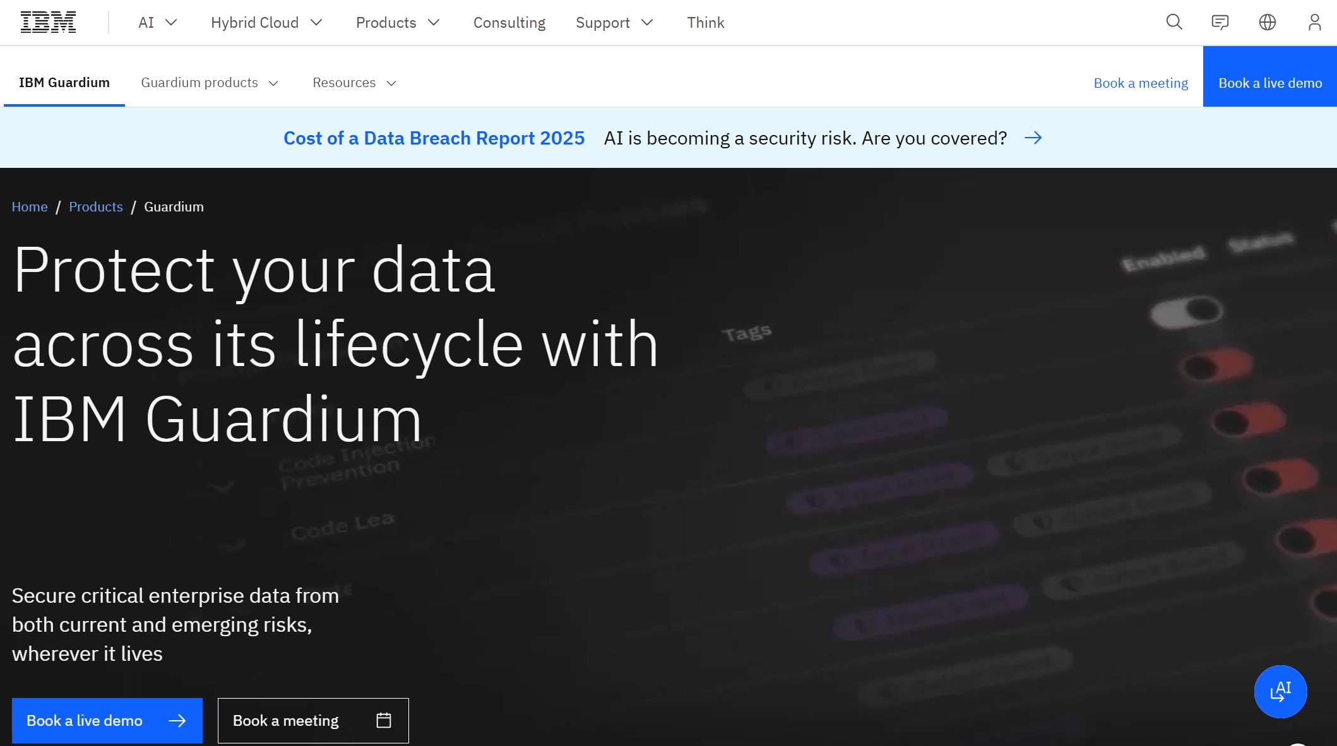Click the calendar icon on Book a meeting
This screenshot has height=746, width=1337.
pos(384,719)
